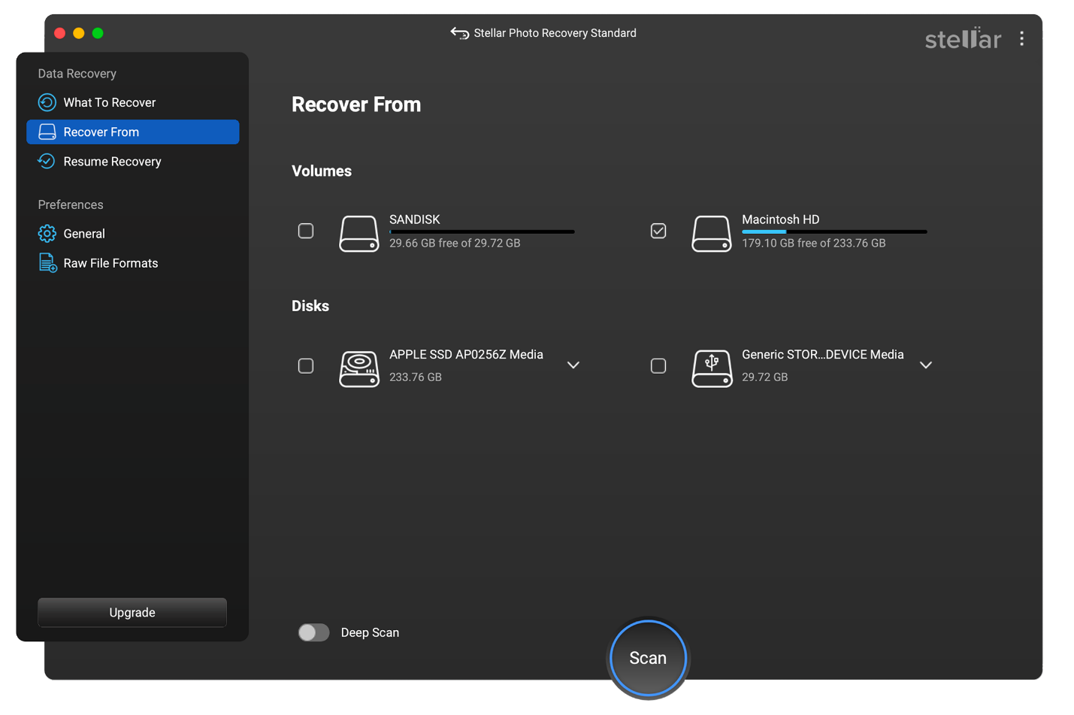Check the SANDISK volume checkbox

click(x=306, y=231)
